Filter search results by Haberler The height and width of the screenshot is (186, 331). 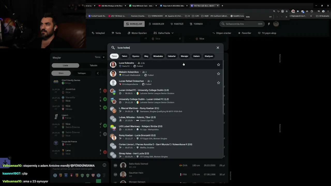click(x=172, y=56)
